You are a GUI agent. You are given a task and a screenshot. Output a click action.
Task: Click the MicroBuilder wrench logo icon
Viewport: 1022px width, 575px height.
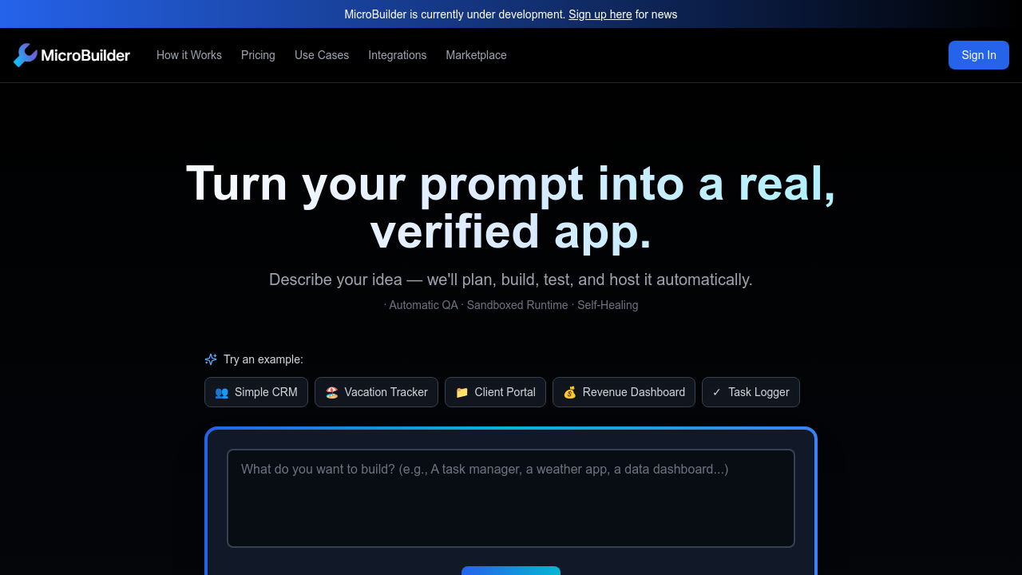pyautogui.click(x=25, y=54)
